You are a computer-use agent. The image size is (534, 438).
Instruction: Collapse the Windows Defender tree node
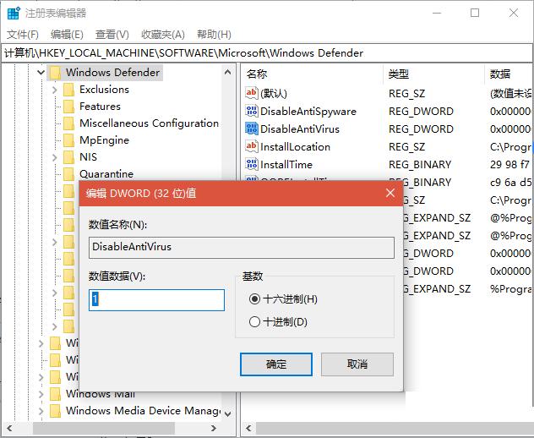[41, 72]
